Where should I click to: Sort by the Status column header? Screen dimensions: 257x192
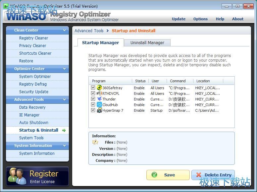140,81
